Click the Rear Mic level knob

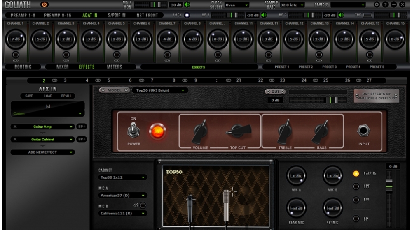[x=296, y=208]
